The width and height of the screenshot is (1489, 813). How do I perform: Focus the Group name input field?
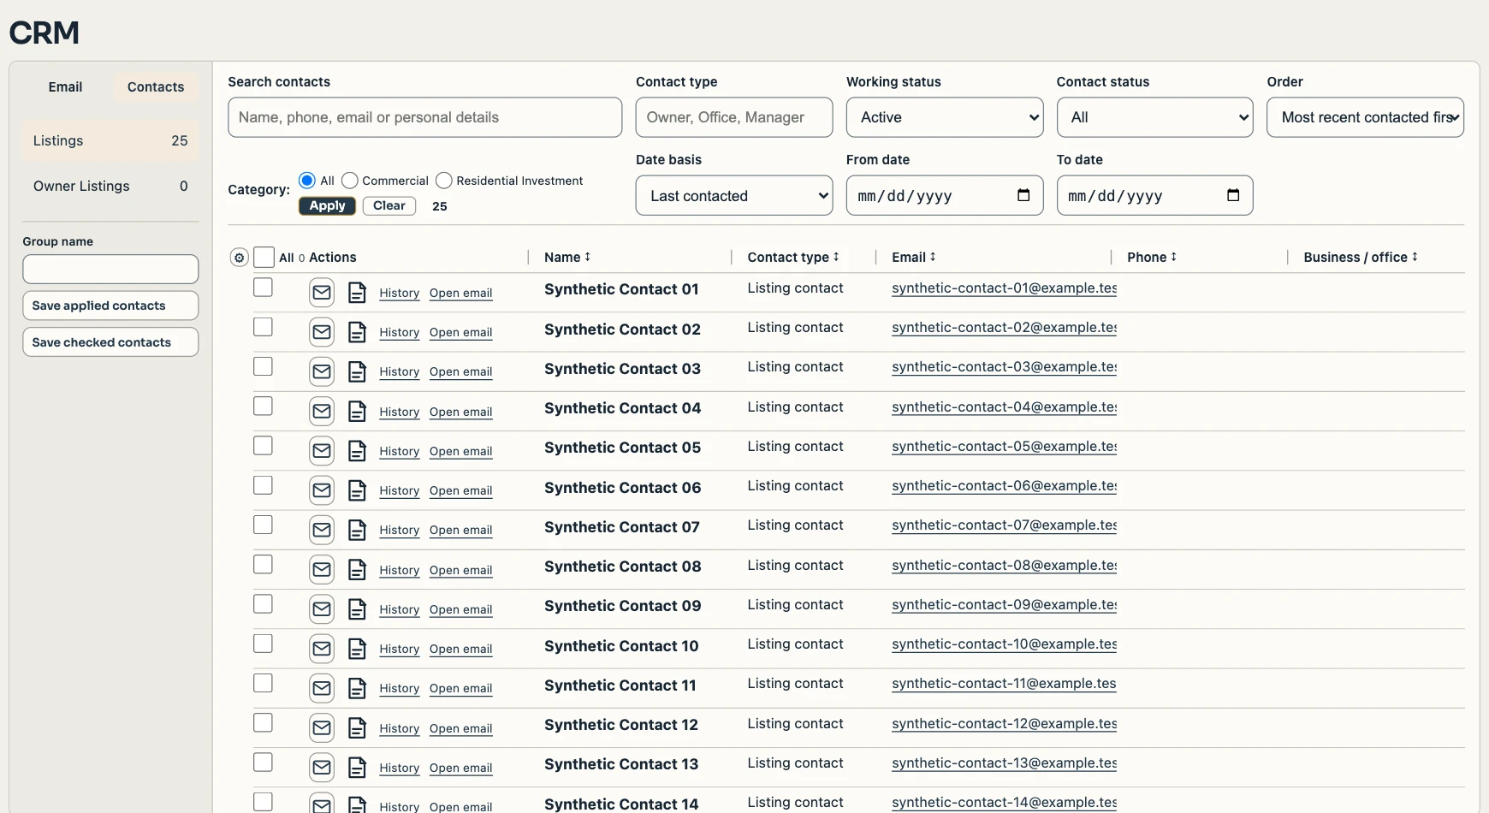(x=110, y=270)
